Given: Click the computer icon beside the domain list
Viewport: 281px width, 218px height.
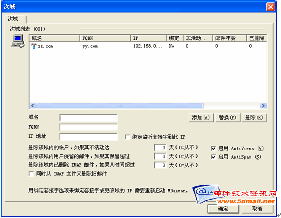Looking at the screenshot, I should tap(18, 41).
